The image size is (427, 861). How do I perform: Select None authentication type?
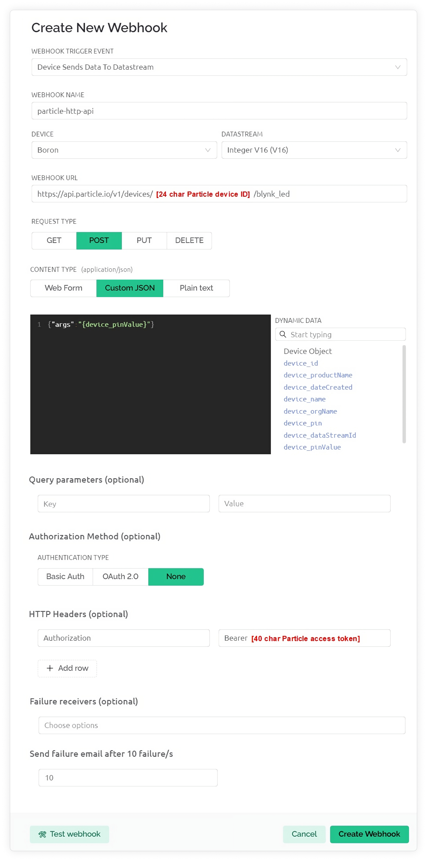pyautogui.click(x=176, y=577)
